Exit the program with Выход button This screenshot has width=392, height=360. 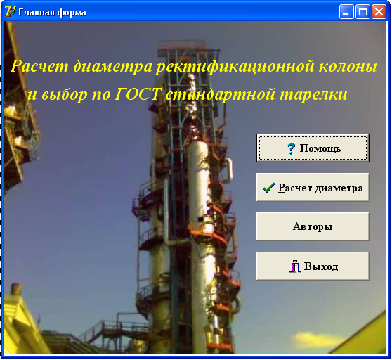click(313, 266)
